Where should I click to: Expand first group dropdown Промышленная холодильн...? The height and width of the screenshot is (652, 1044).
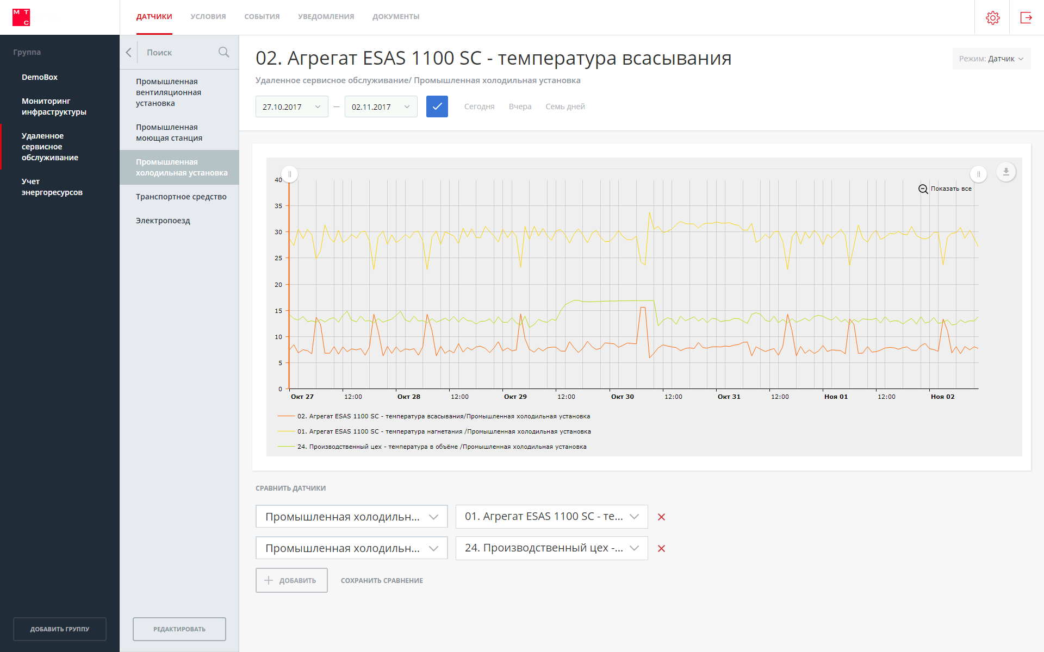pyautogui.click(x=352, y=517)
